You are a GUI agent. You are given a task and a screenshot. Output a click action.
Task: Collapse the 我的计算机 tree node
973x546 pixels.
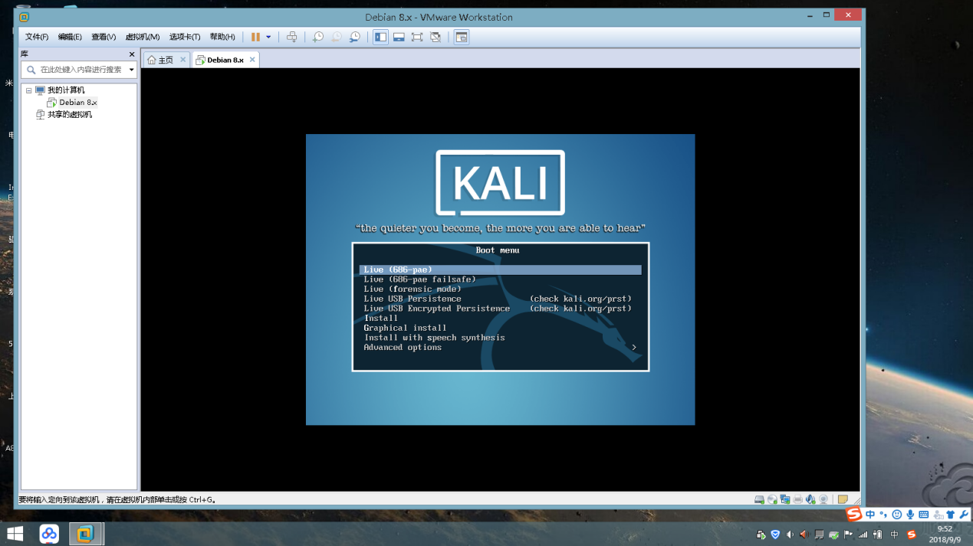tap(29, 90)
